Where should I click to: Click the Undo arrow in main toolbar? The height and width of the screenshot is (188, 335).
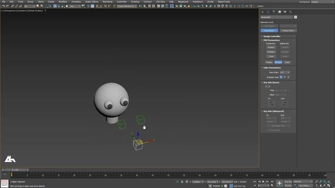4,6
